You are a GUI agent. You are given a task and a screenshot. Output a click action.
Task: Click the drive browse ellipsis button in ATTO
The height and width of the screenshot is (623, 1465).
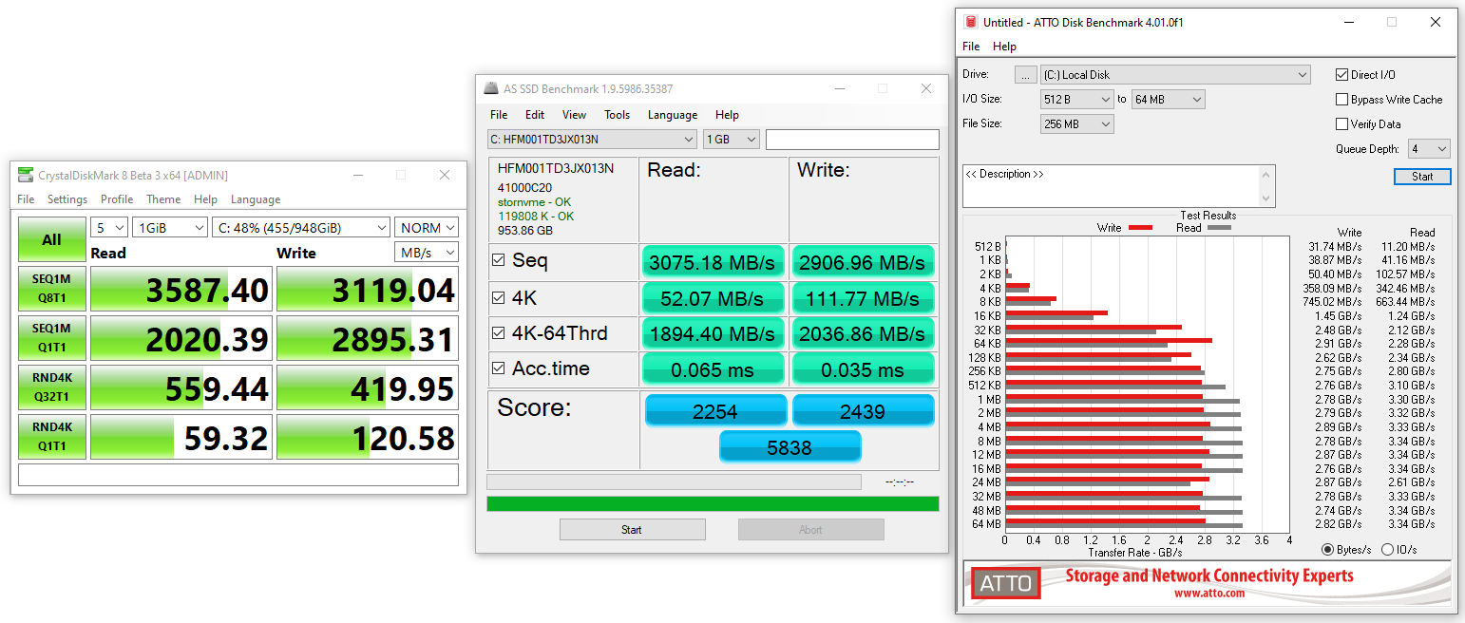(x=1025, y=75)
